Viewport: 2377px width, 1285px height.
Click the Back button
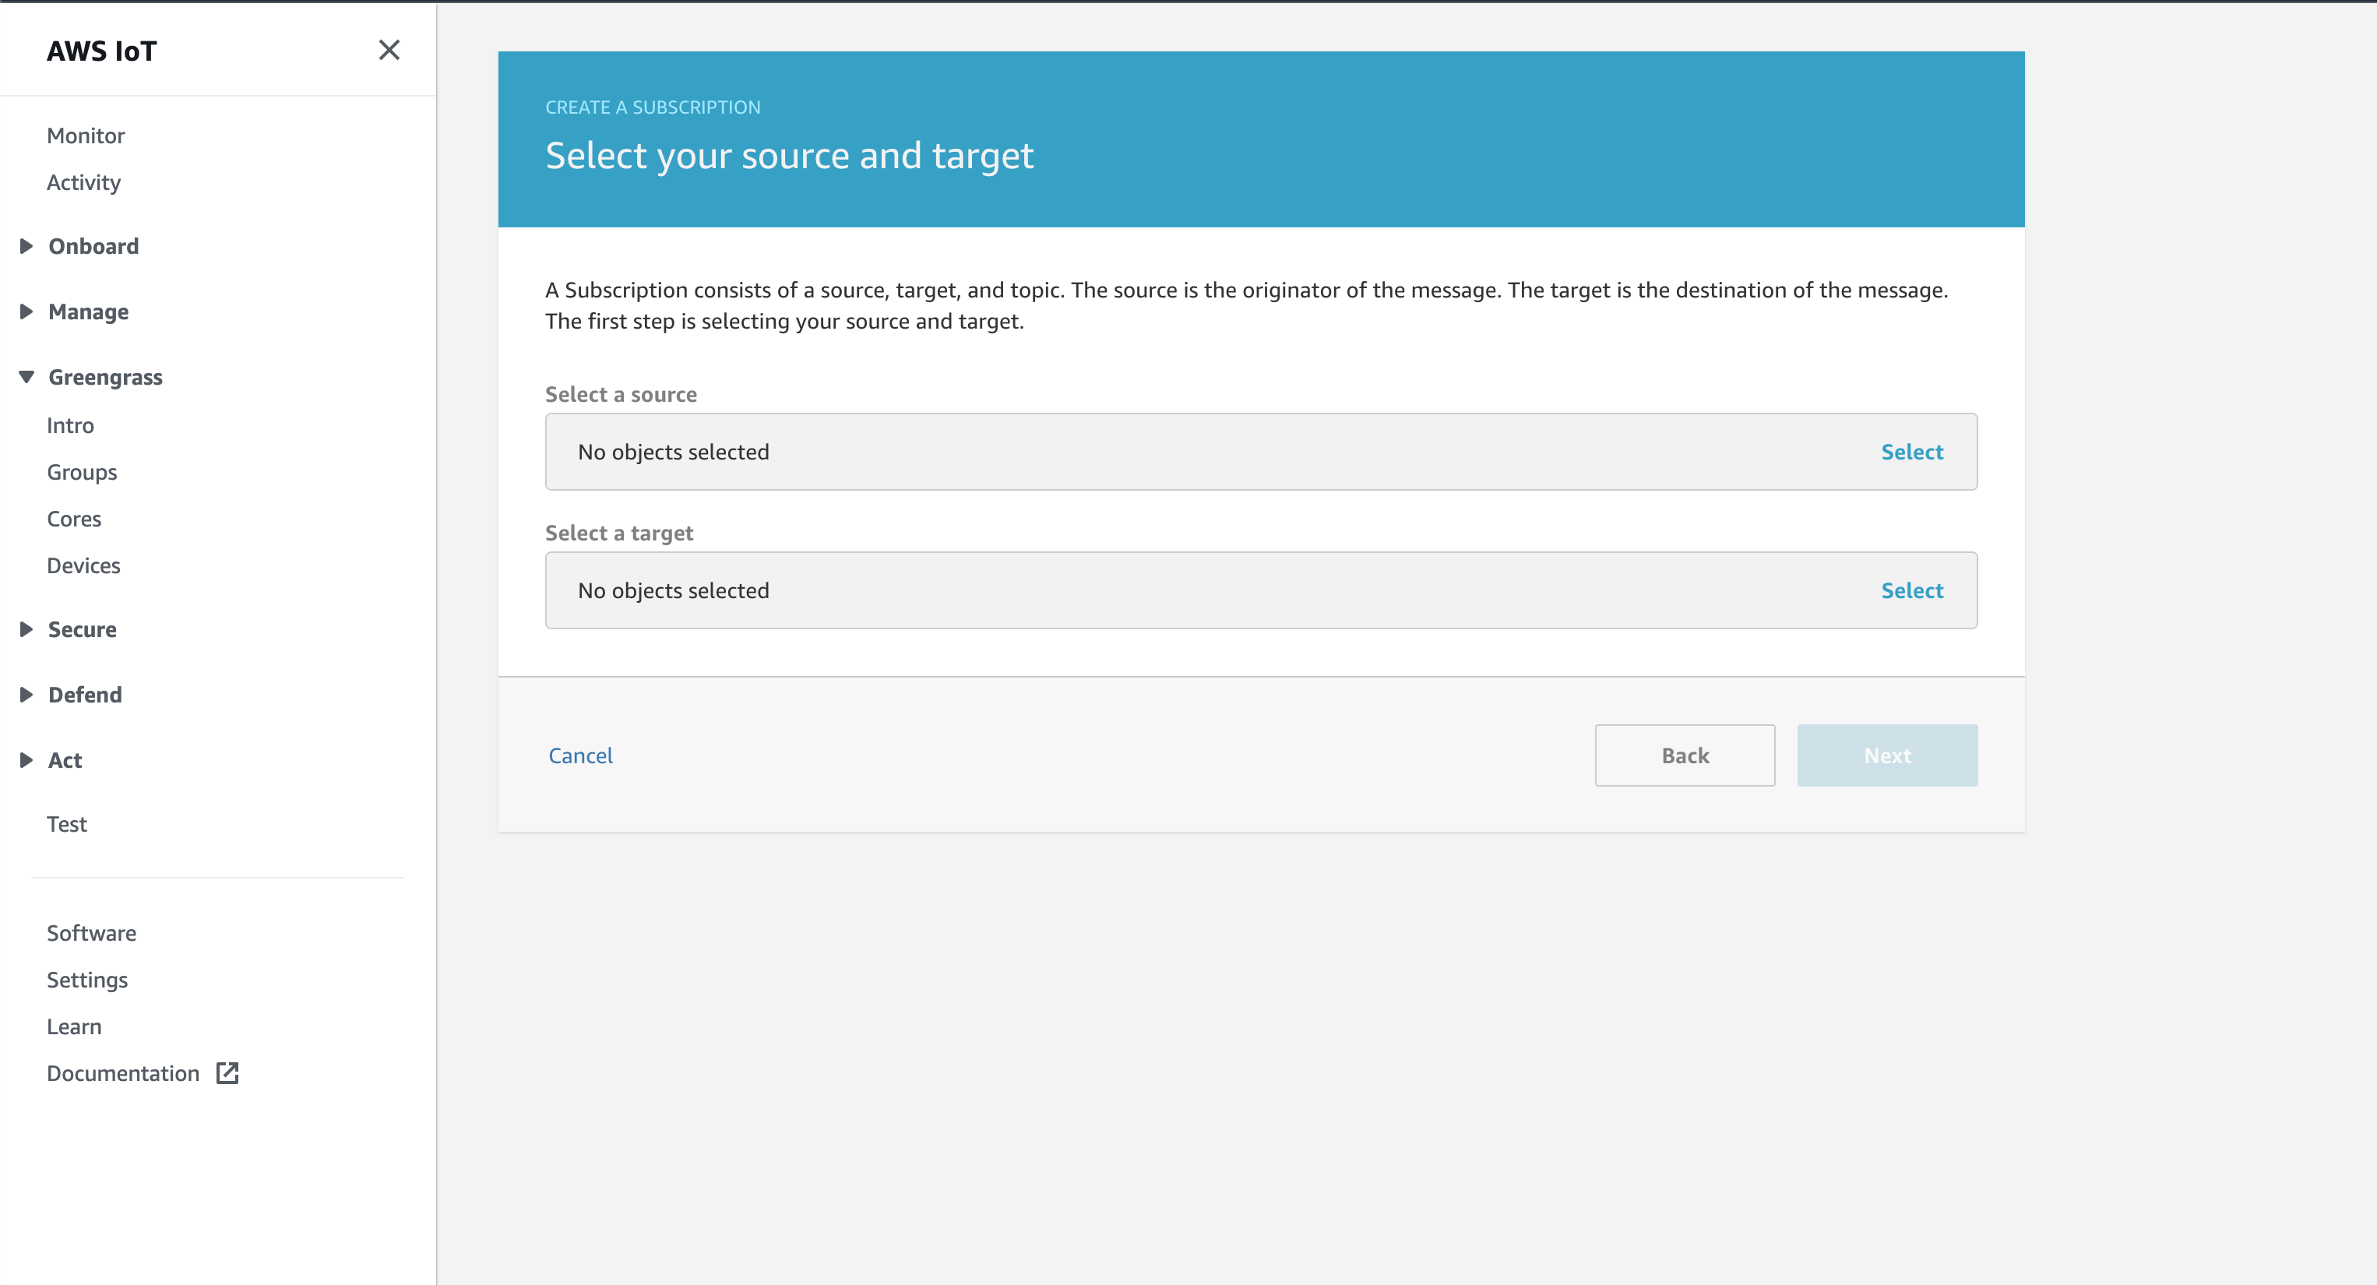pyautogui.click(x=1685, y=755)
